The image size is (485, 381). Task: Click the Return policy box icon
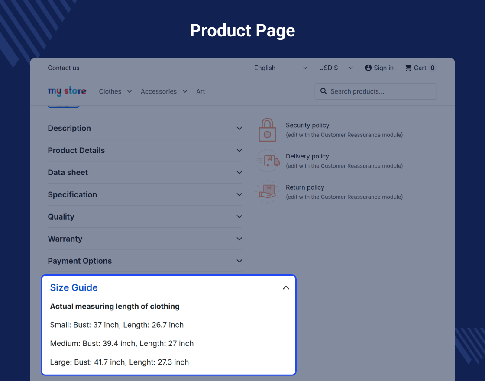click(x=267, y=192)
